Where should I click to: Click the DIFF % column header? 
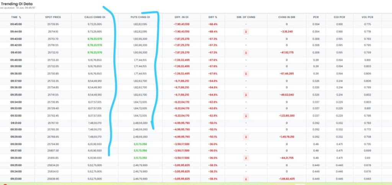pyautogui.click(x=213, y=17)
